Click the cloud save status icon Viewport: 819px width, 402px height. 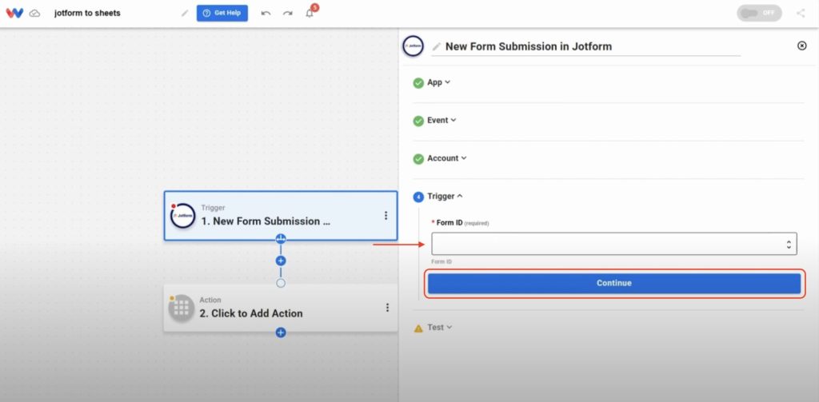click(35, 13)
